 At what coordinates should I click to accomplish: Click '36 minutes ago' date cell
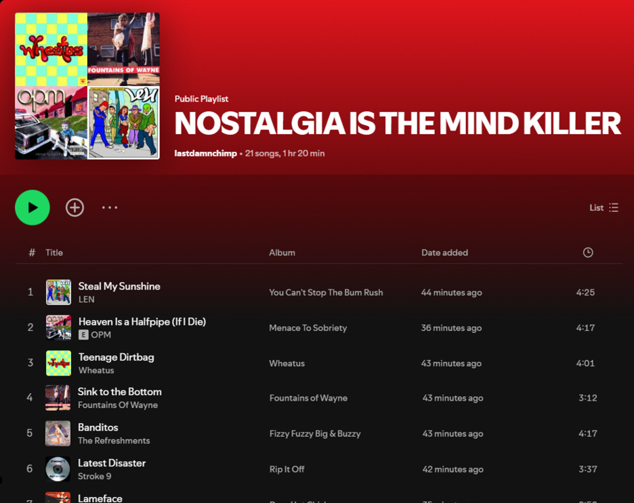coord(451,328)
